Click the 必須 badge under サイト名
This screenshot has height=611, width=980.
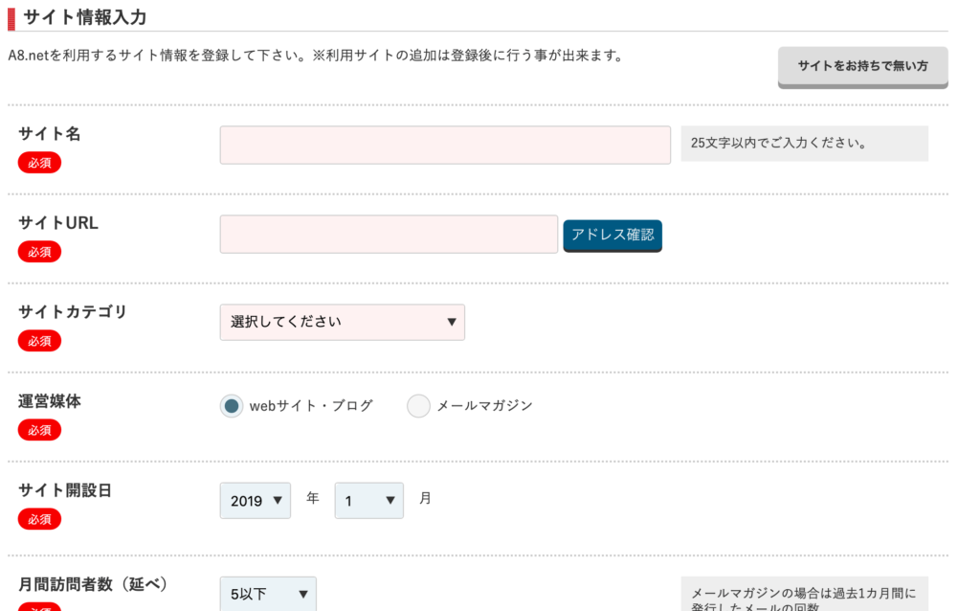coord(39,163)
